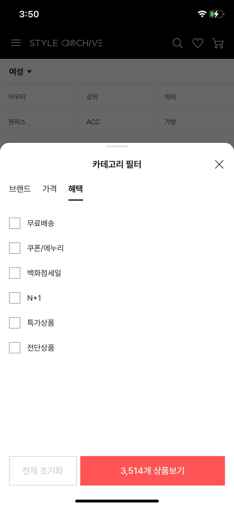
Task: Select the 혜택 tab
Action: 75,189
